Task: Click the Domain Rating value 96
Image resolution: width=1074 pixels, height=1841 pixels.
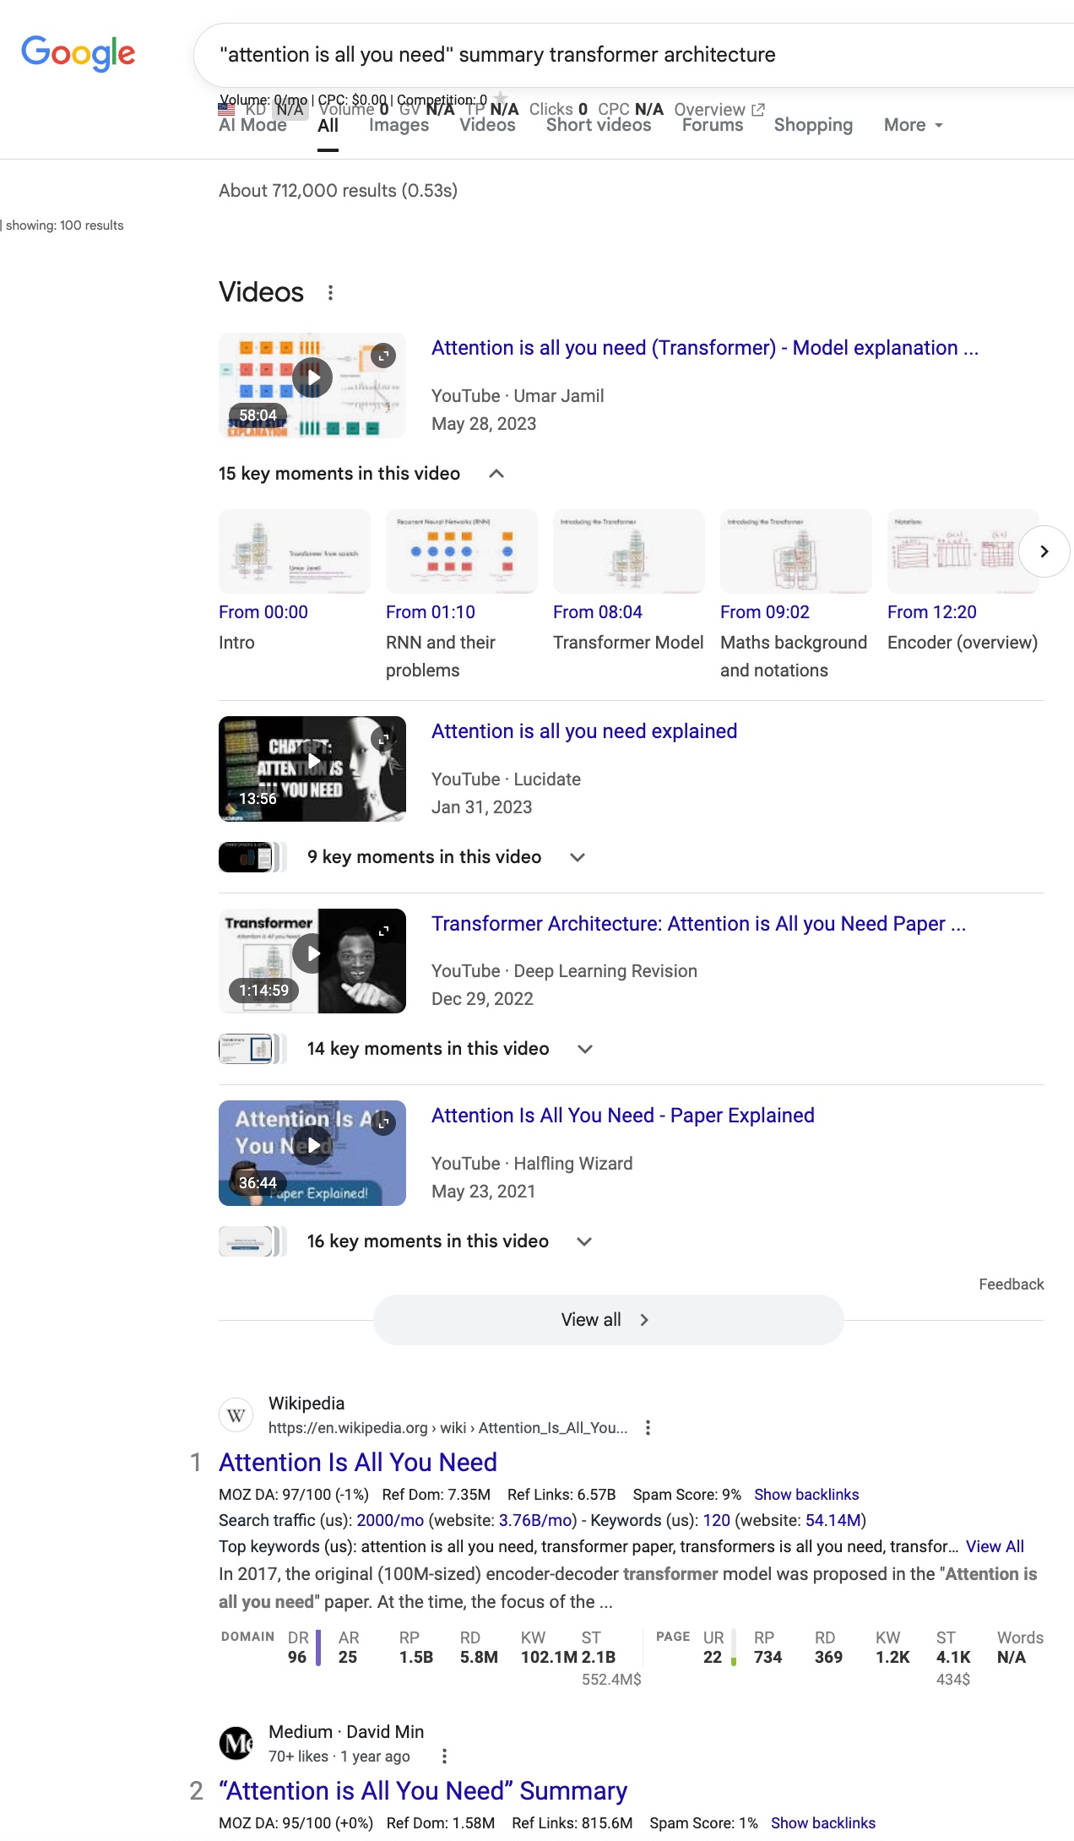Action: pyautogui.click(x=297, y=1658)
